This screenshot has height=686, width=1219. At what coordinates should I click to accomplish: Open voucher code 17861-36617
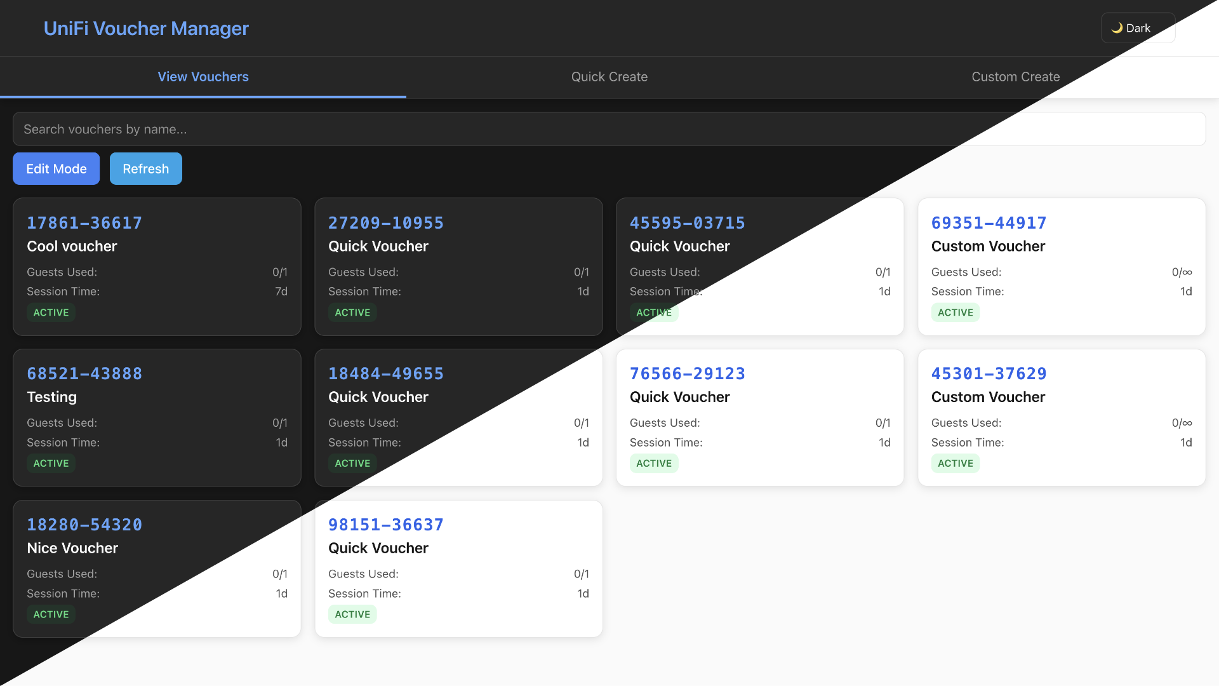(x=84, y=223)
